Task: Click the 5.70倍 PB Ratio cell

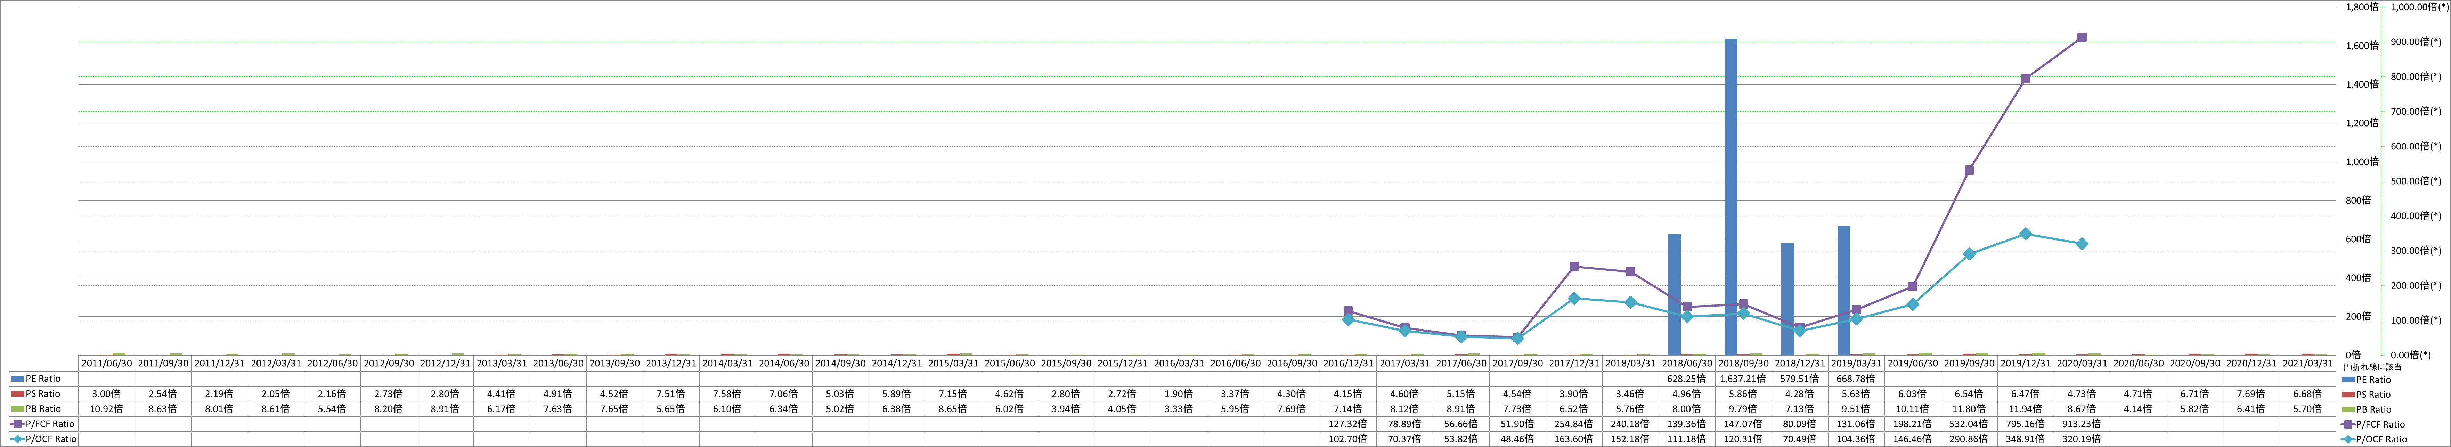Action: point(2308,409)
